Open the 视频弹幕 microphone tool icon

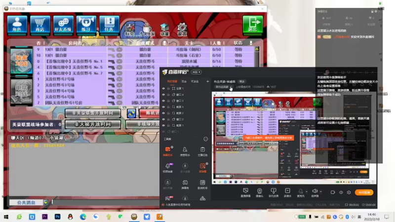coord(168,168)
